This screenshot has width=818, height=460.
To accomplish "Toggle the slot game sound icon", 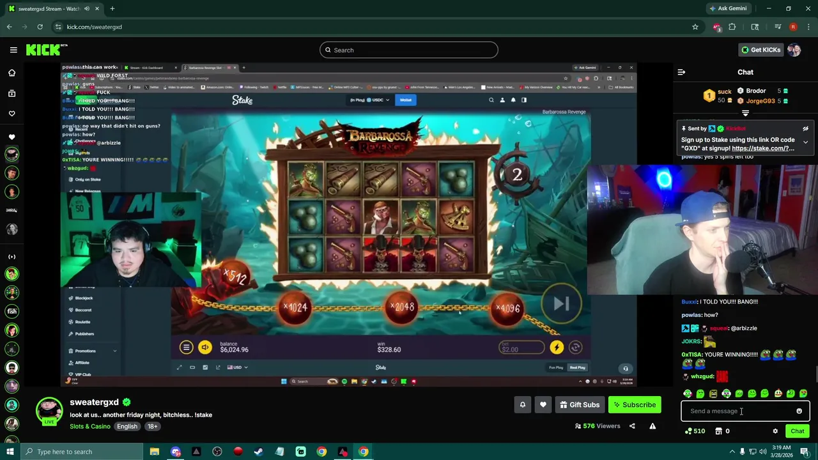I will tap(205, 347).
